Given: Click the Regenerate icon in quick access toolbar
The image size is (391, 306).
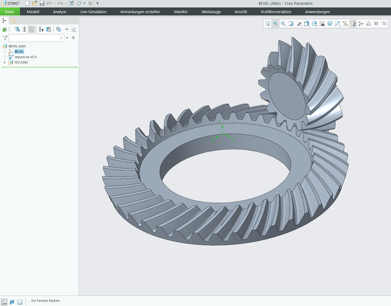Looking at the screenshot, I should pyautogui.click(x=71, y=3).
